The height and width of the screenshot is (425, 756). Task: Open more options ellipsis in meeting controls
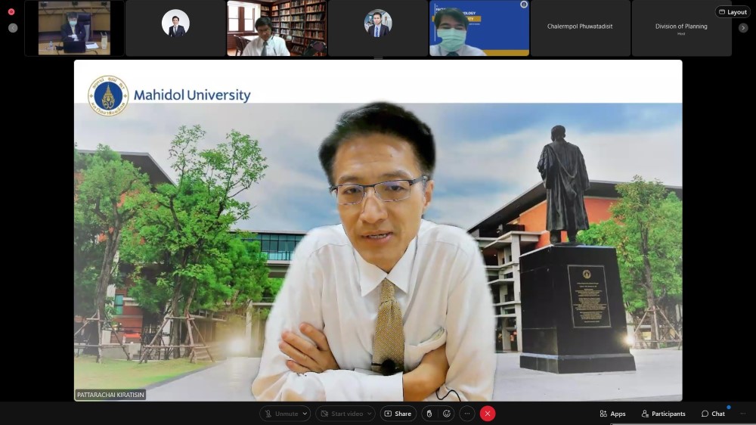(x=467, y=414)
